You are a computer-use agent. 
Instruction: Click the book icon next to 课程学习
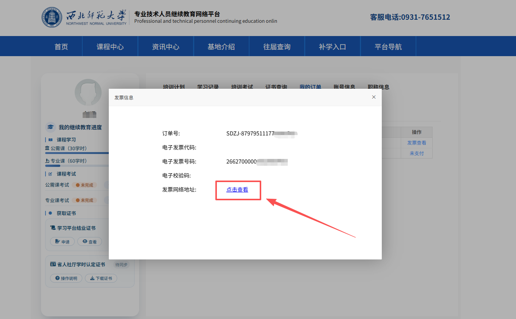click(x=50, y=140)
